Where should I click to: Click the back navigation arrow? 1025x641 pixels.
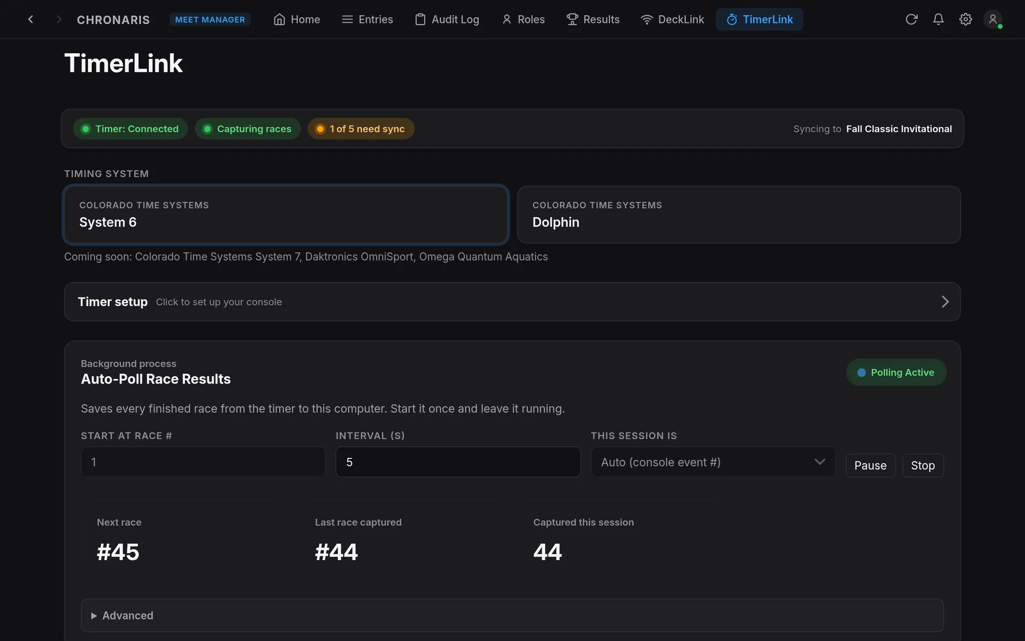(31, 19)
